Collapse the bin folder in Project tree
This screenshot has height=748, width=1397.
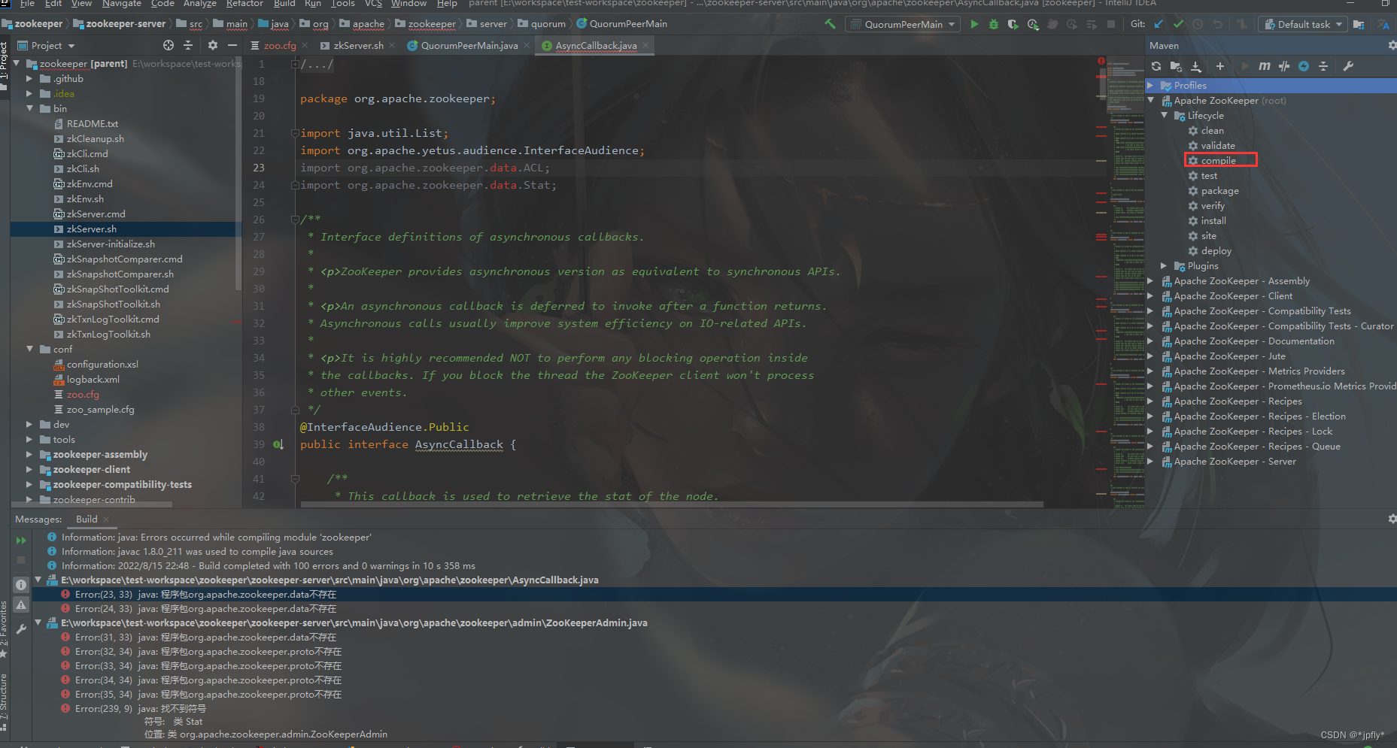tap(30, 109)
